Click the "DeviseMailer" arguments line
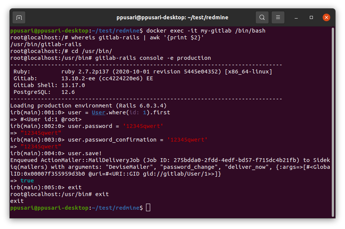 point(170,167)
